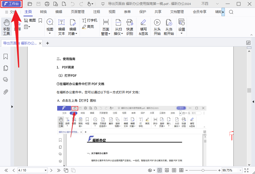Open the Attachments panel in the sidebar
Viewport: 255px width, 174px height.
(5, 92)
